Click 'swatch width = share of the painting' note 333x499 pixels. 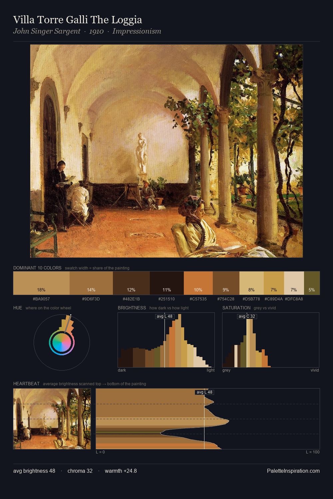click(x=97, y=268)
